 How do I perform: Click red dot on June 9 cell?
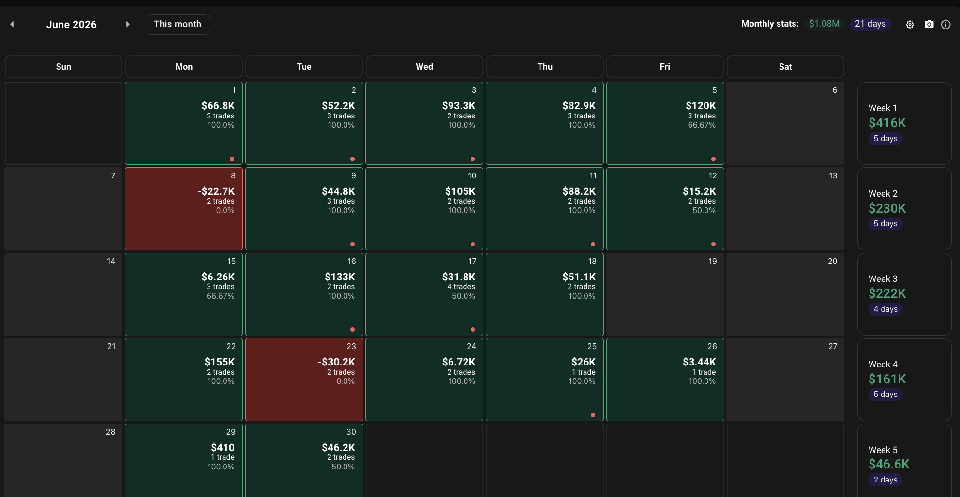click(x=352, y=244)
